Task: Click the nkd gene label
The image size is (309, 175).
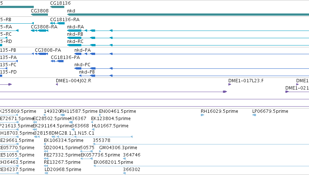Action: [71, 11]
